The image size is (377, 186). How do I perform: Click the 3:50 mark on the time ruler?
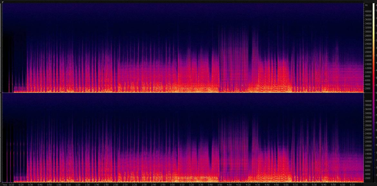pyautogui.click(x=219, y=185)
